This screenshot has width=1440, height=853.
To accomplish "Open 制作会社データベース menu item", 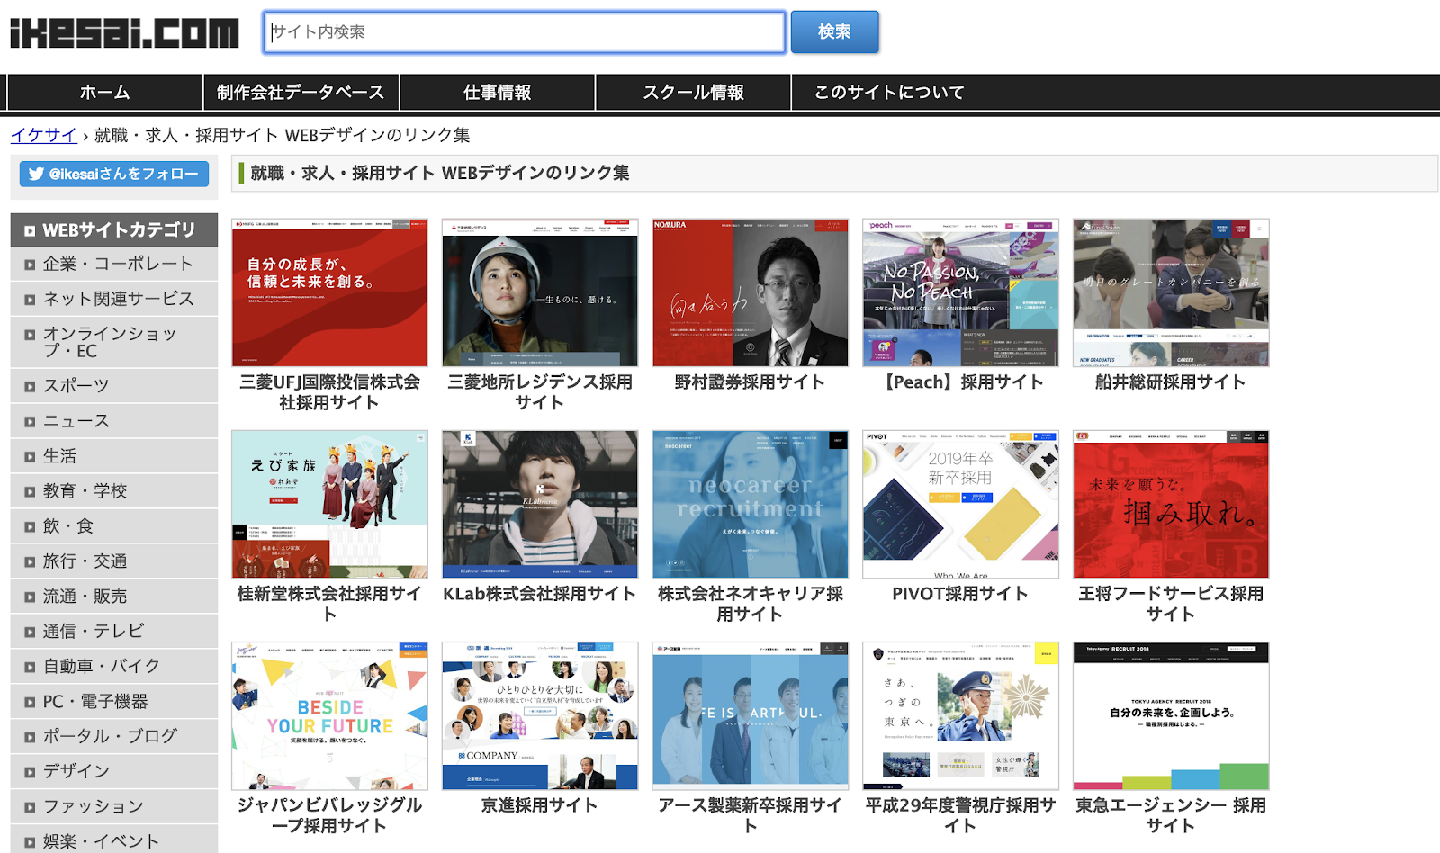I will pos(301,93).
